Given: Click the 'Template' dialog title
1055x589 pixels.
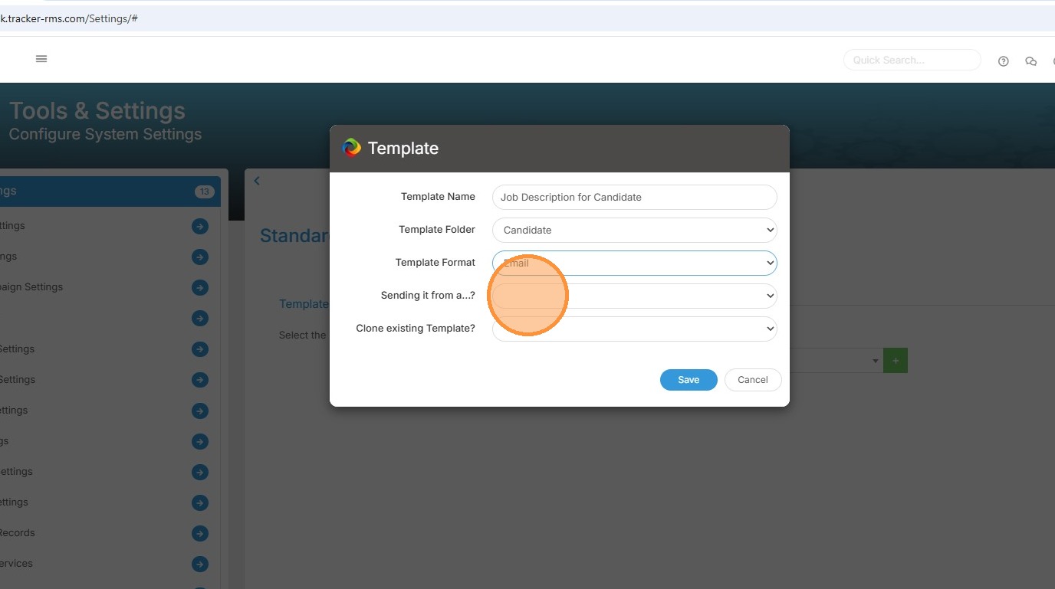Looking at the screenshot, I should [403, 149].
